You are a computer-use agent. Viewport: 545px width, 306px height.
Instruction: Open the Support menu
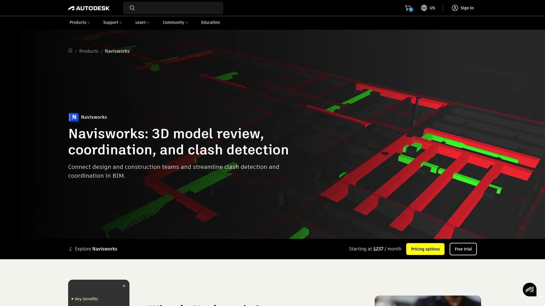[x=113, y=22]
